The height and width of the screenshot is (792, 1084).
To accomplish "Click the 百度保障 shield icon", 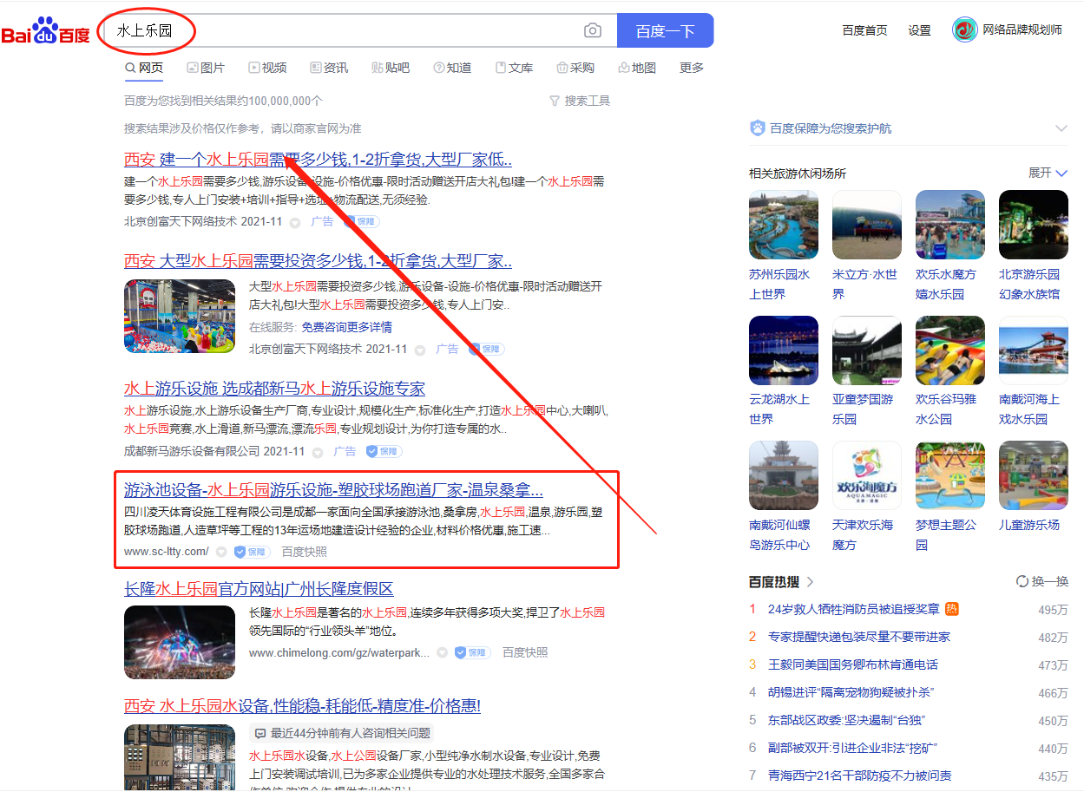I will tap(758, 128).
